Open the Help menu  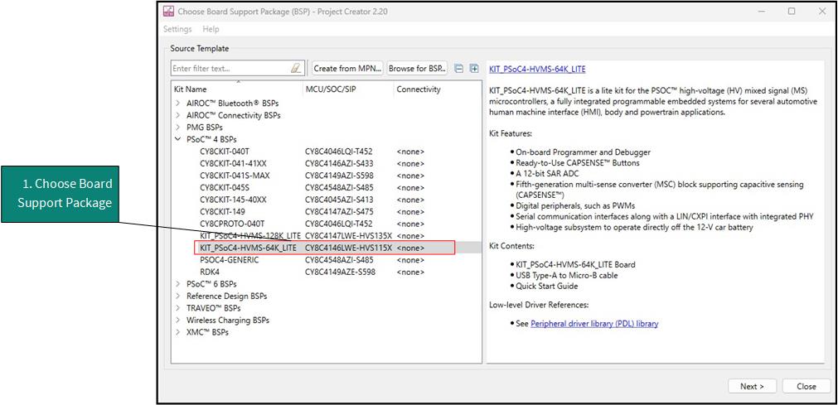click(x=211, y=29)
